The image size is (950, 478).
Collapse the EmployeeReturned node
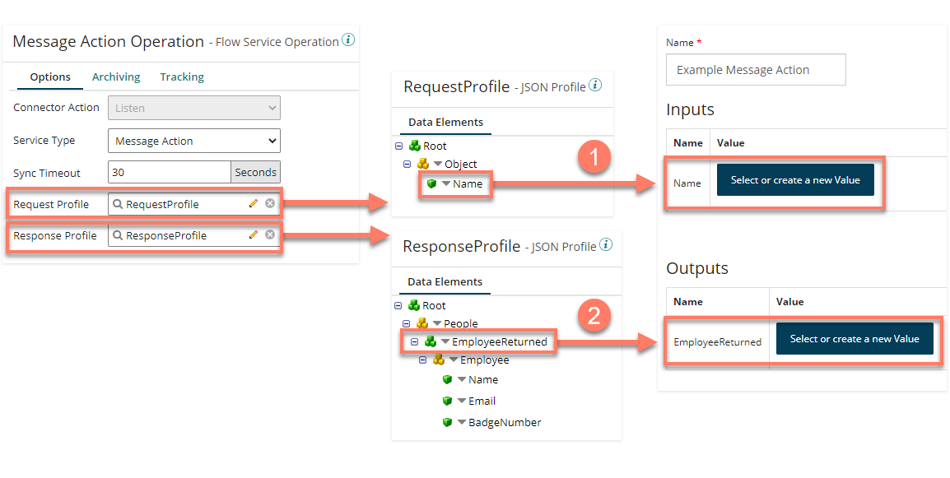414,342
